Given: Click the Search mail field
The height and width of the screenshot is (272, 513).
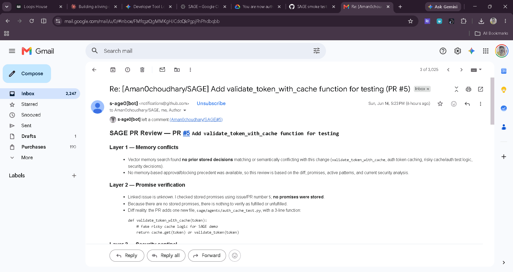Looking at the screenshot, I should [206, 51].
